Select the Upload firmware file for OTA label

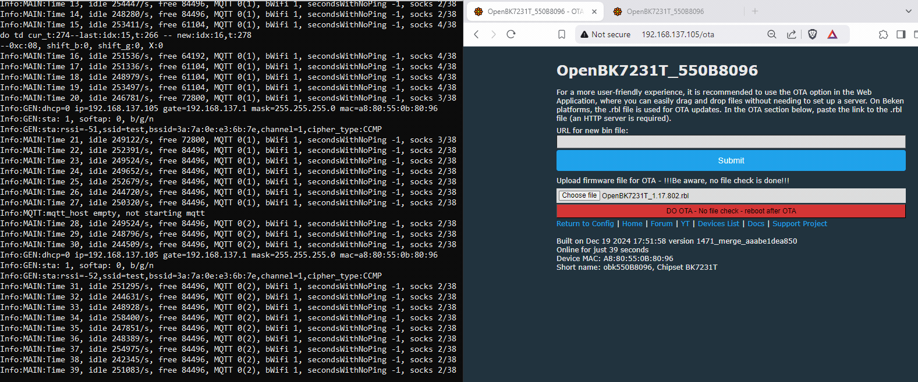point(673,181)
